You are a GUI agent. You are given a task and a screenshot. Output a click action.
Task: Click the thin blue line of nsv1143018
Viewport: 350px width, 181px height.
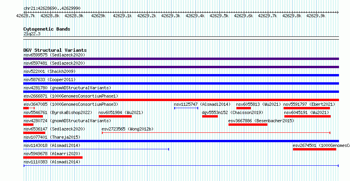[x=96, y=149]
